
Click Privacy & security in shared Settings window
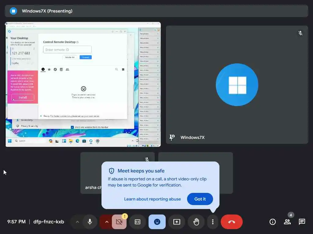point(30,126)
